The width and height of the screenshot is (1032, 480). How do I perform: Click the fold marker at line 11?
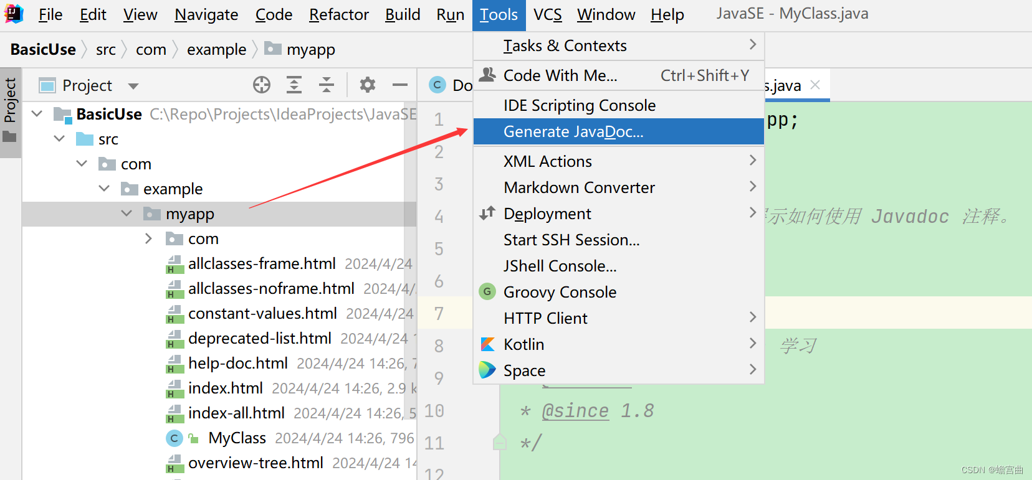tap(500, 443)
